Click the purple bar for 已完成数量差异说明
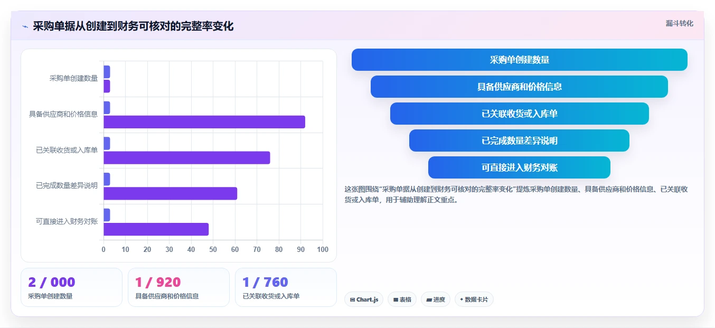Screen dimensions: 715x328 coord(171,193)
